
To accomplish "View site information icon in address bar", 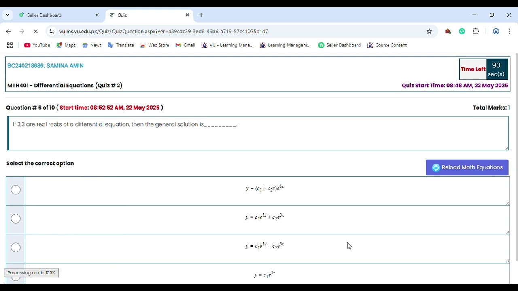I will click(52, 31).
